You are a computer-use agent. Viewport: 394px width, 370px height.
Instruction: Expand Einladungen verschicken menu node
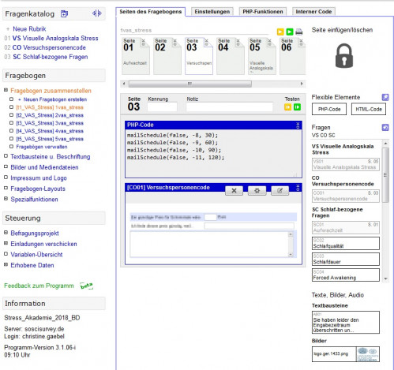[6, 243]
